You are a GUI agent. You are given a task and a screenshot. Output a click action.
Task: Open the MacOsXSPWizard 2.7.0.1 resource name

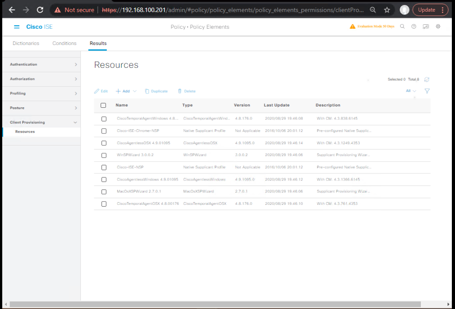pyautogui.click(x=139, y=191)
